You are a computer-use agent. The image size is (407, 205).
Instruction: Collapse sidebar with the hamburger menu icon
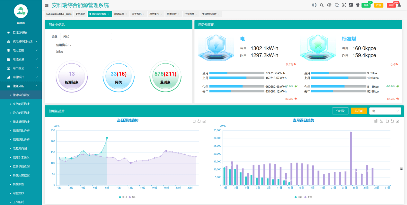click(47, 5)
